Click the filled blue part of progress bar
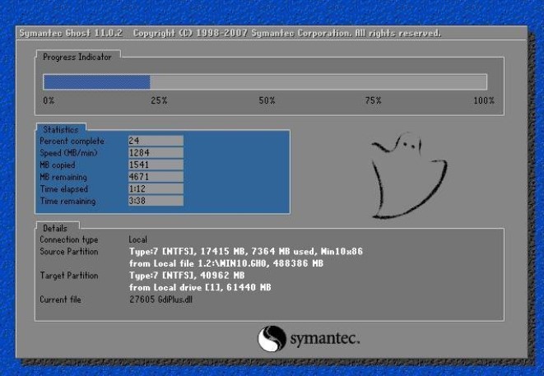Viewport: 544px width, 376px height. click(96, 82)
